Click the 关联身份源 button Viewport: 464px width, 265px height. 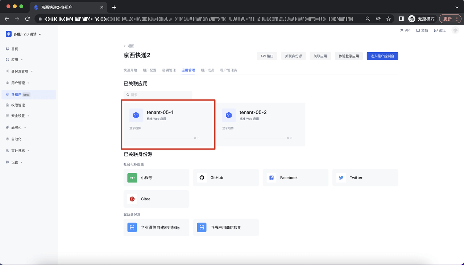(293, 56)
